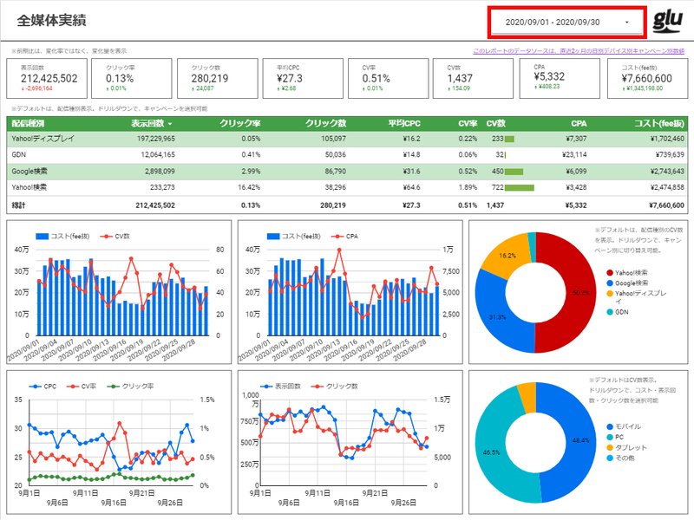Click the 総計 total row label

click(18, 205)
